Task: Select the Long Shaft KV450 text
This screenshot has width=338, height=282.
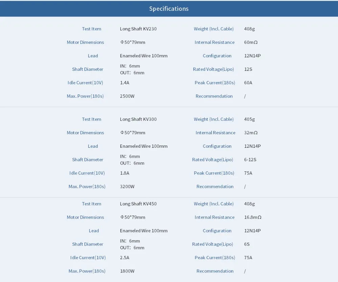Action: pos(138,204)
